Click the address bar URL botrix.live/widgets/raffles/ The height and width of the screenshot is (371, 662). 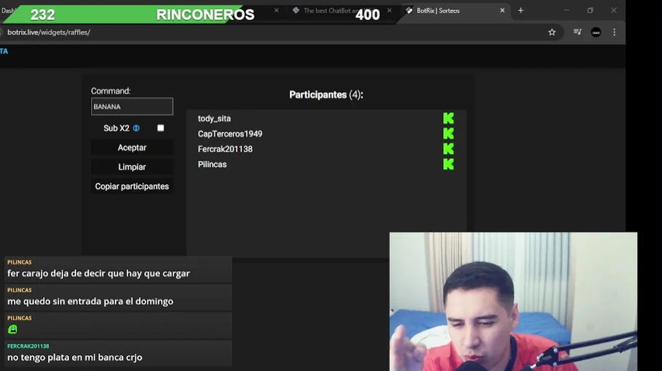pos(49,32)
